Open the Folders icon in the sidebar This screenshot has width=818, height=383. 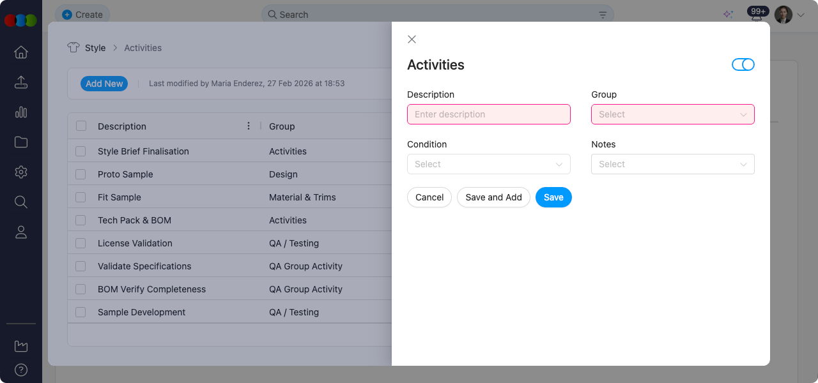(20, 142)
